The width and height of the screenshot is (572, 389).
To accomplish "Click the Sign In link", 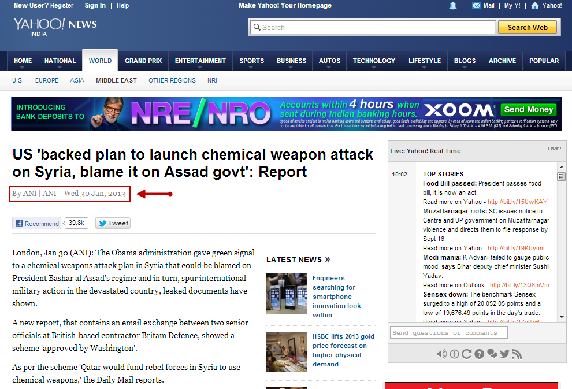I will 95,5.
